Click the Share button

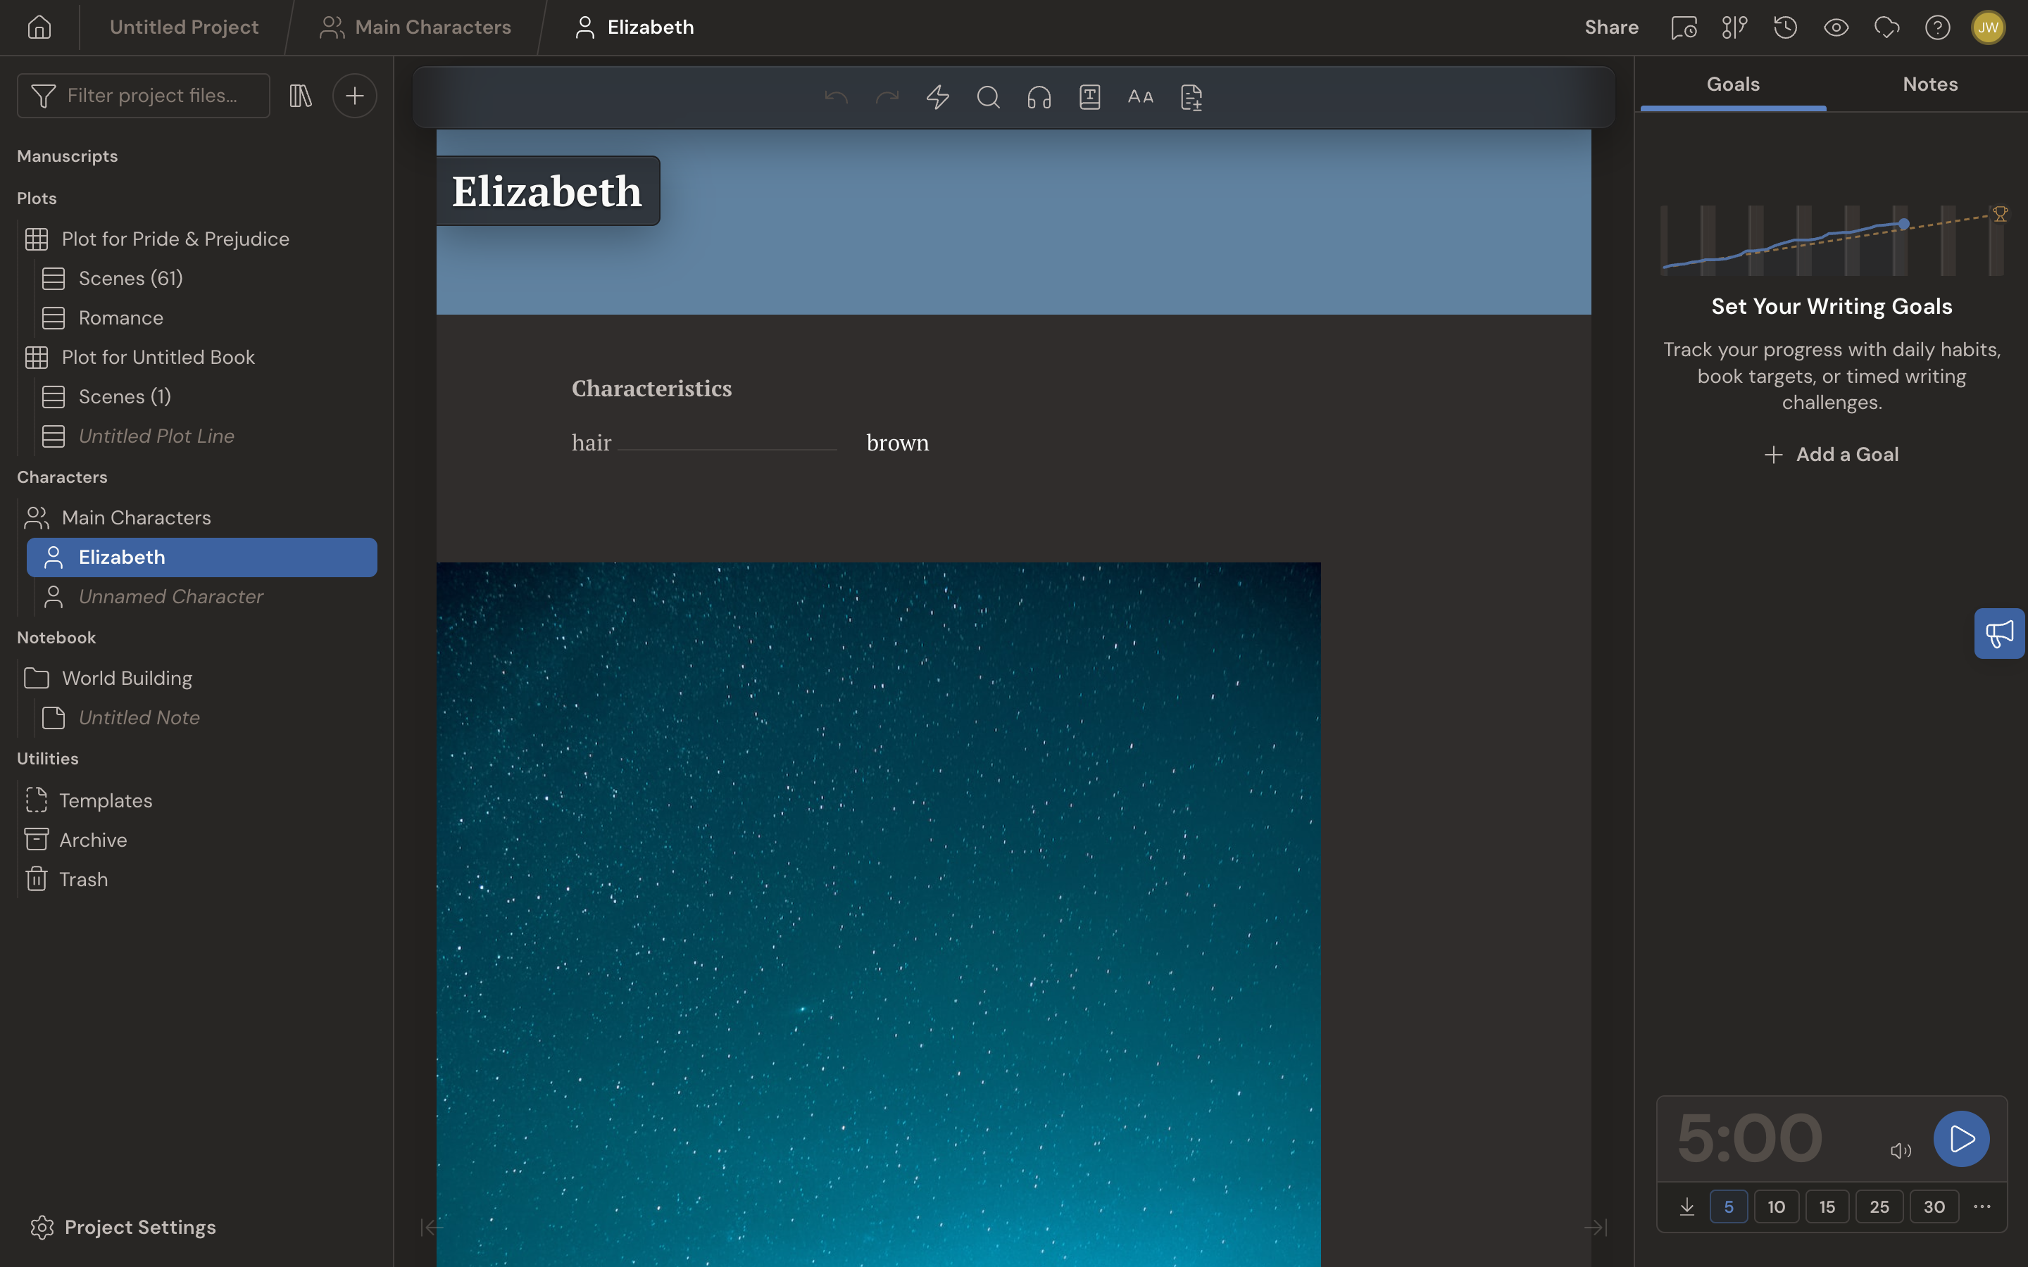click(1610, 27)
